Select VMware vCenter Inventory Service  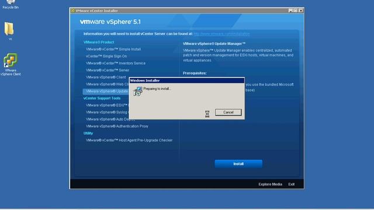tap(116, 64)
